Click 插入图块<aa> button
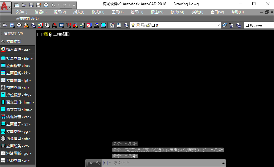This screenshot has height=167, width=274. (17, 49)
